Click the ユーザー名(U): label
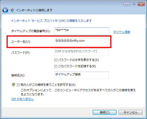147x119 pixels. [21, 42]
